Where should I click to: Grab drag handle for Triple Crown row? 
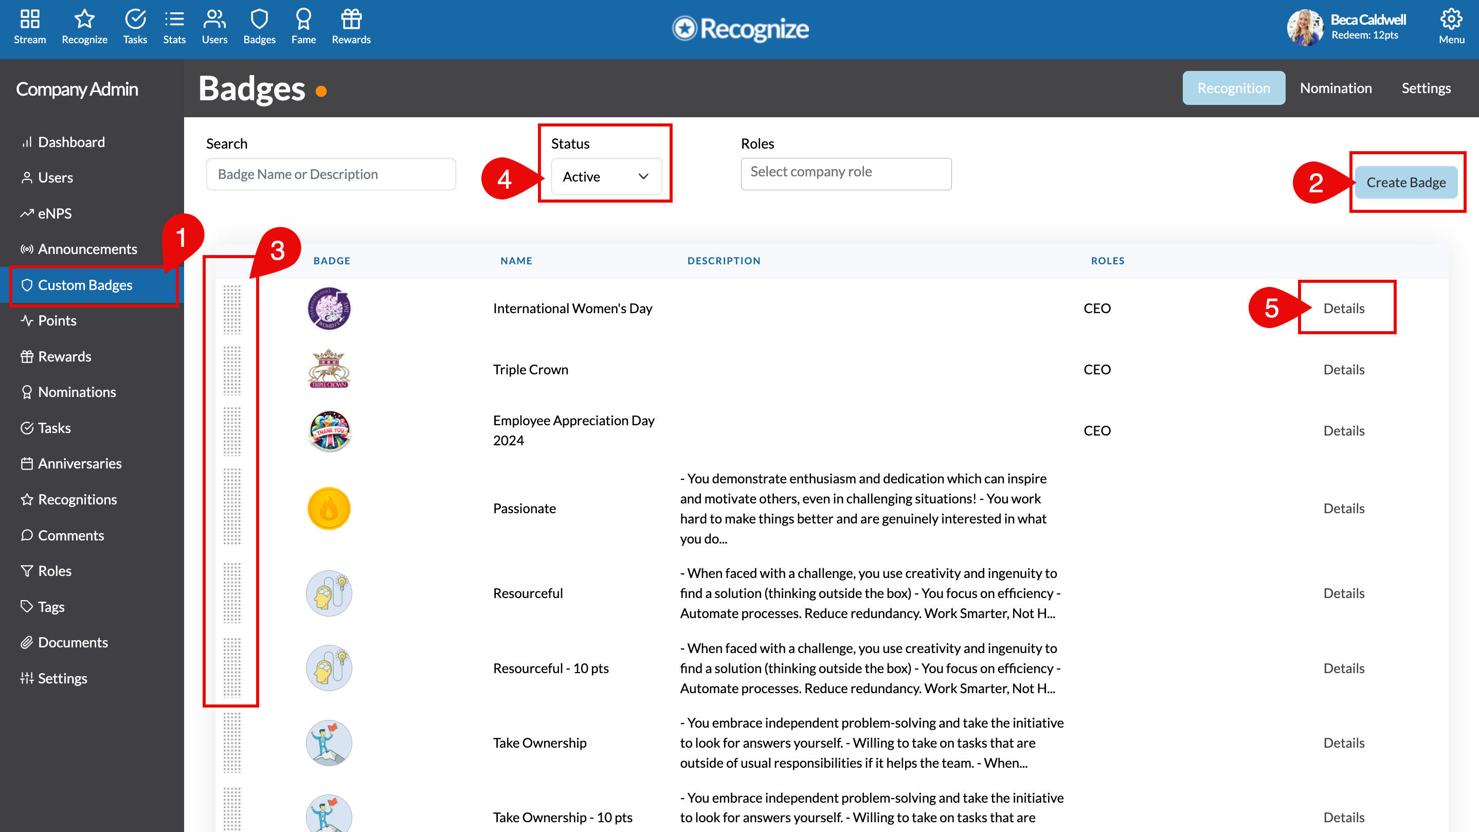[x=232, y=370]
